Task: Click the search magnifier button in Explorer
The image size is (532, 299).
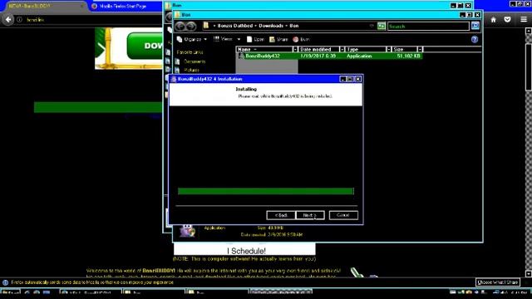Action: point(475,26)
